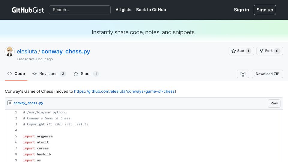
Task: Click the commit icon in the Revisions tab
Action: coord(34,74)
